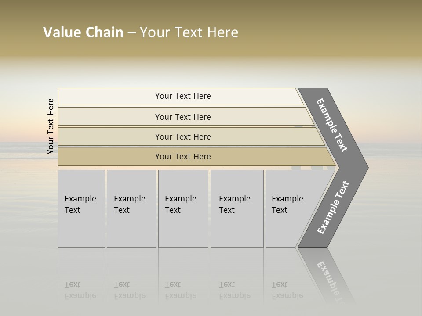422x316 pixels.
Task: Click the second 'Example Text' gray box
Action: pyautogui.click(x=131, y=208)
